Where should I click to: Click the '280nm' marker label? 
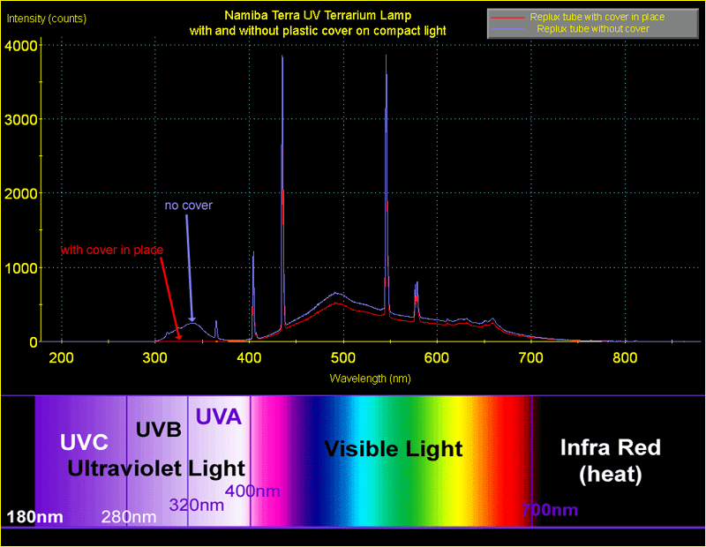129,517
